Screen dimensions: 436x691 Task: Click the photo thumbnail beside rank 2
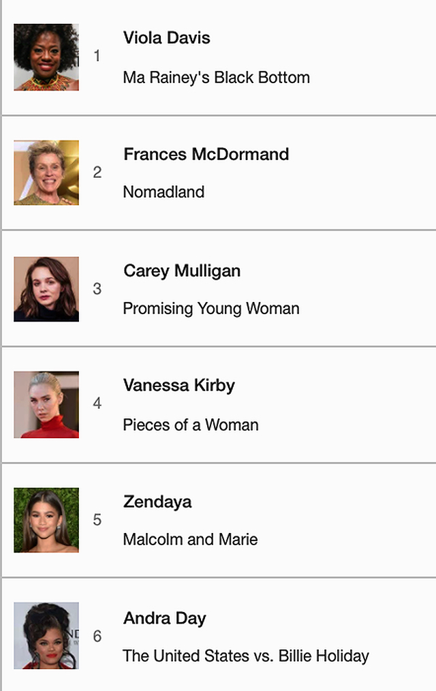click(46, 173)
